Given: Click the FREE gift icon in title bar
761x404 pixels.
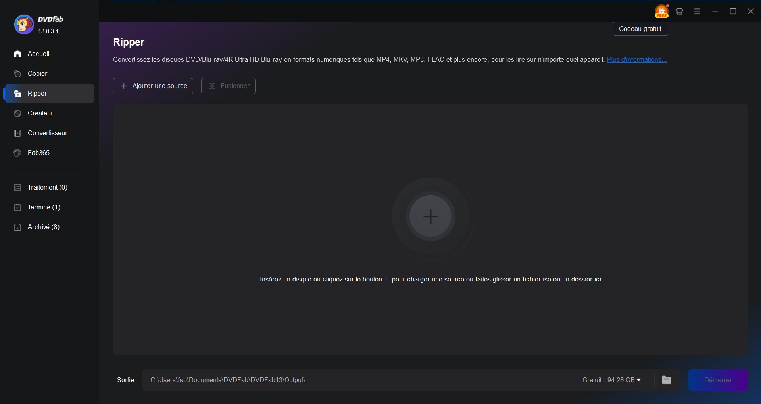Looking at the screenshot, I should point(661,11).
